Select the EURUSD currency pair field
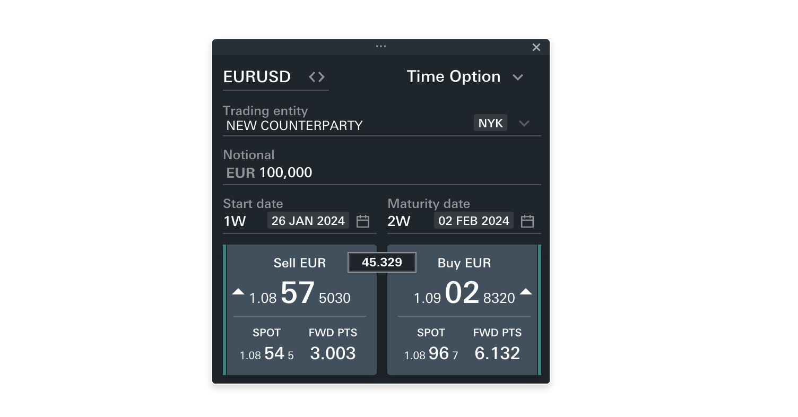The image size is (798, 417). (x=257, y=77)
